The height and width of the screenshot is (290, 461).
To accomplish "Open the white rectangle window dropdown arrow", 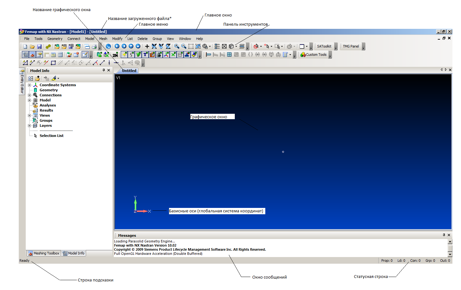I will 307,46.
